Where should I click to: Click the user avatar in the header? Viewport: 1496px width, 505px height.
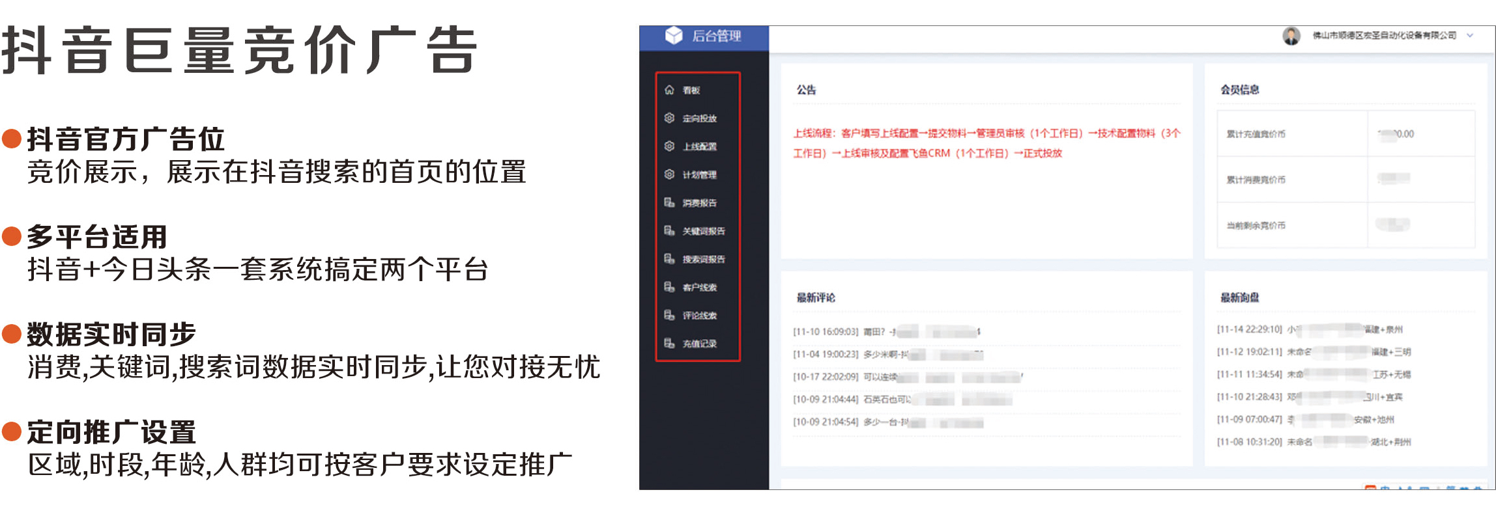(1291, 36)
